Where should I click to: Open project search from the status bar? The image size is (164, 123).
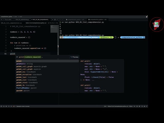9,106
